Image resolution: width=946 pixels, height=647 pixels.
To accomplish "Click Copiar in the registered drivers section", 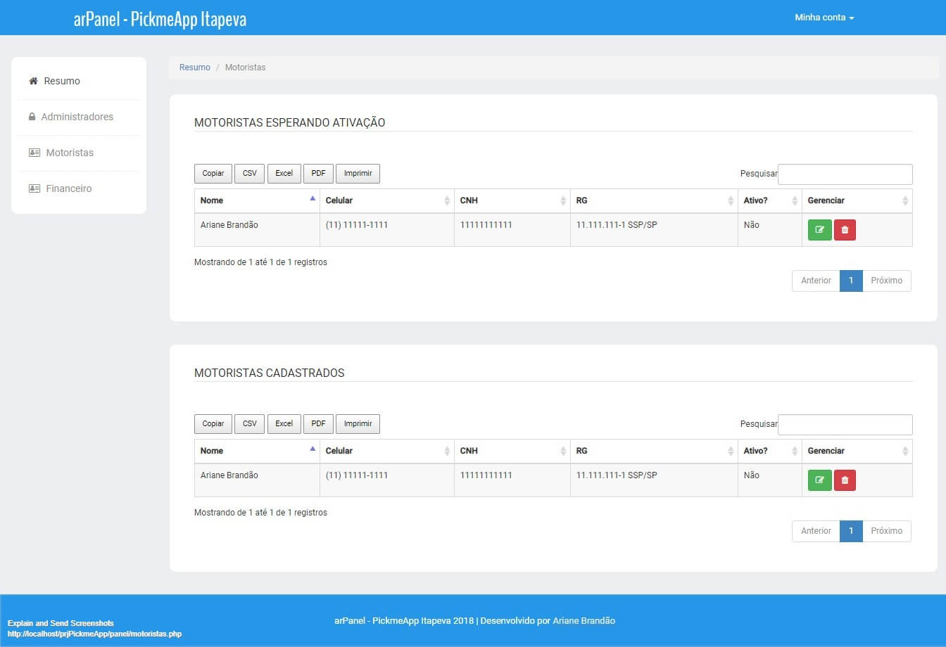I will coord(213,424).
